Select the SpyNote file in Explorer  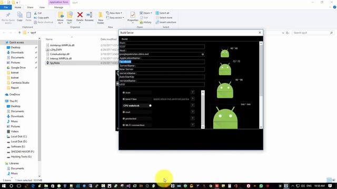[x=55, y=63]
